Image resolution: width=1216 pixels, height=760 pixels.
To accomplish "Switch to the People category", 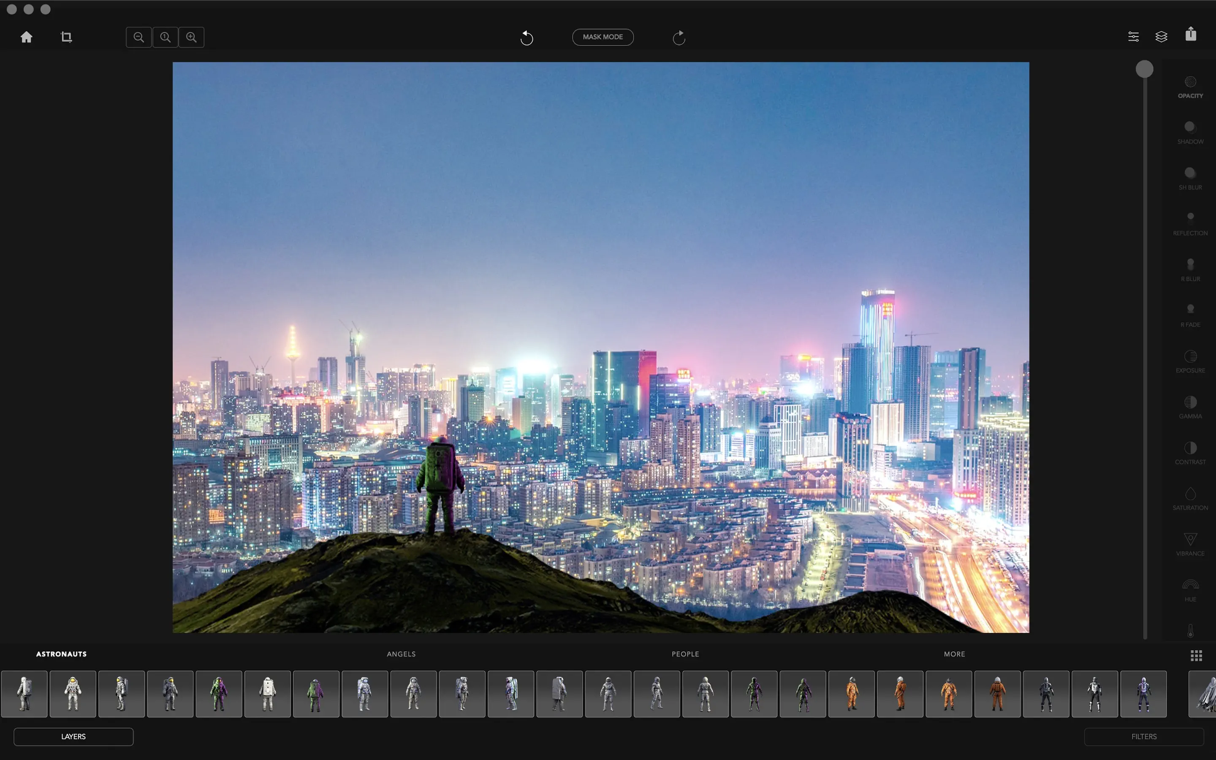I will pos(685,654).
